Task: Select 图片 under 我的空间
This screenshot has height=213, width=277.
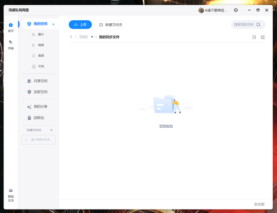Action: tap(38, 35)
